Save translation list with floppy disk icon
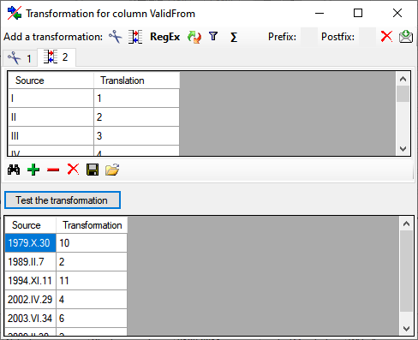The width and height of the screenshot is (418, 340). click(x=93, y=170)
